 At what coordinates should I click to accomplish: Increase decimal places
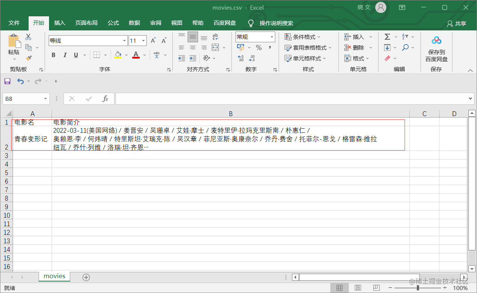241,58
